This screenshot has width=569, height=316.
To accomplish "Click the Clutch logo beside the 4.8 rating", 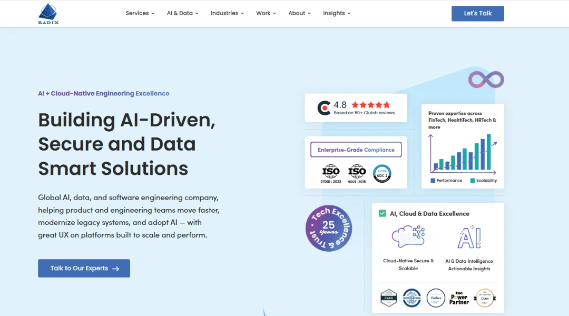I will [324, 108].
